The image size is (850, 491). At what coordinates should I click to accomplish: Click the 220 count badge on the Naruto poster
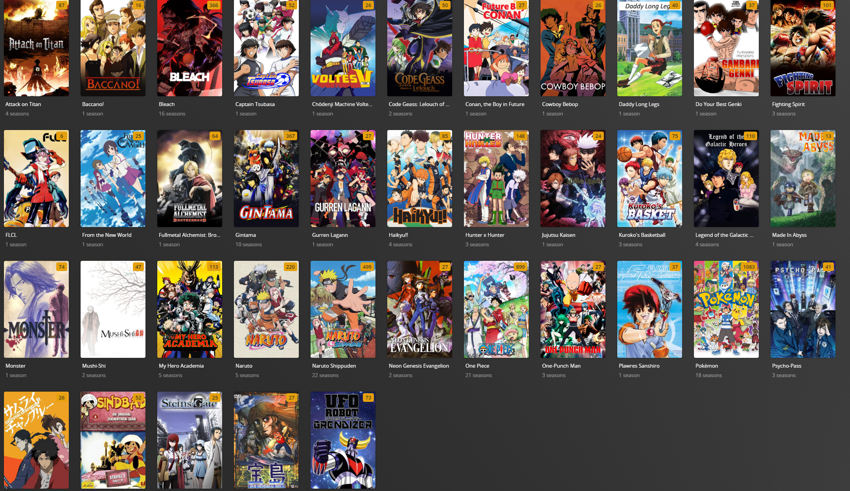pos(290,267)
